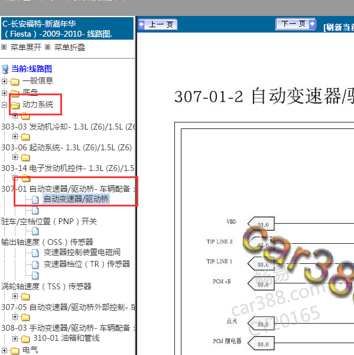Open 驻车/空档位置（PNP）开关 page
Viewport: 354px width, 355px height.
click(x=49, y=221)
